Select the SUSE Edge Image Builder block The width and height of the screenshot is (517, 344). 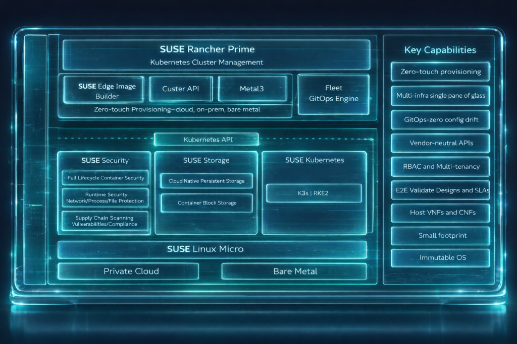coord(105,89)
